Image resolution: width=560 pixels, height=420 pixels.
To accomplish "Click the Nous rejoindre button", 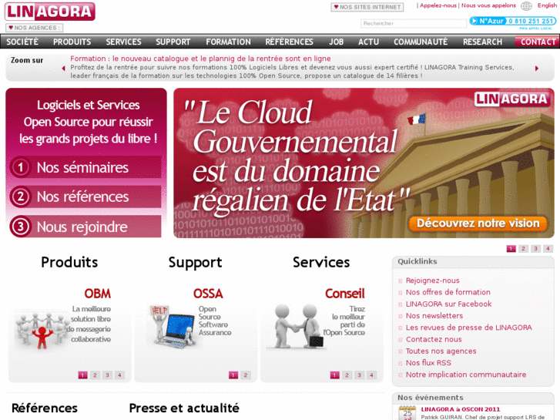I will point(86,227).
